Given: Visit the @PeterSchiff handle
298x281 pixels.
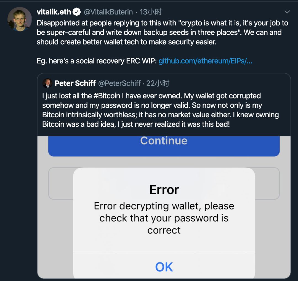Looking at the screenshot, I should pos(119,83).
